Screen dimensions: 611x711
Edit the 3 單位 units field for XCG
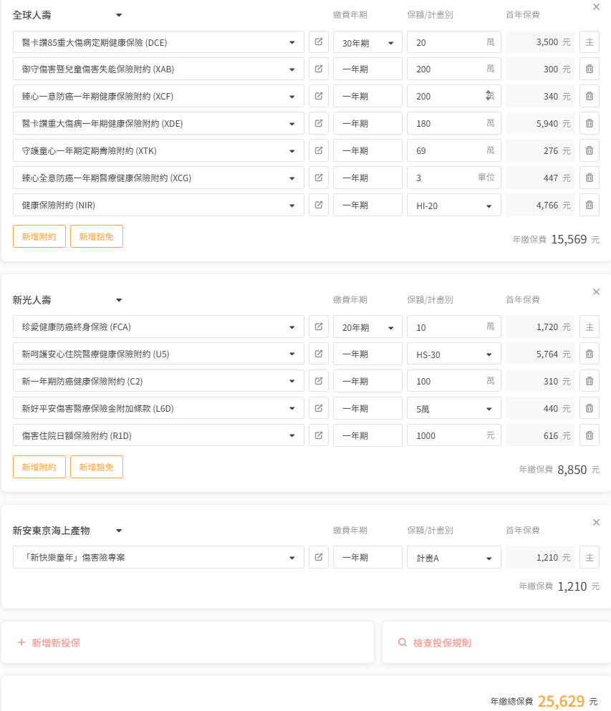coord(454,178)
